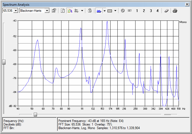
Task: Click the horizontal frequency zoom slider thumb
Action: coord(35,115)
